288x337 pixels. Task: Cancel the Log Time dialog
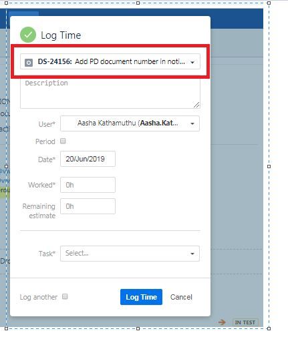coord(181,297)
